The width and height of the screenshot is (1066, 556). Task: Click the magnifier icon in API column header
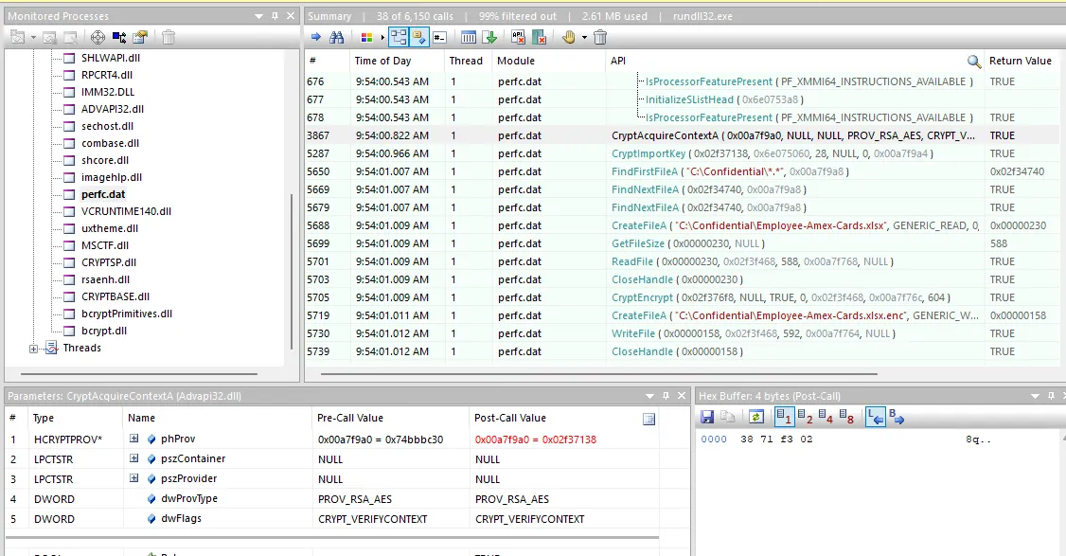(x=974, y=62)
